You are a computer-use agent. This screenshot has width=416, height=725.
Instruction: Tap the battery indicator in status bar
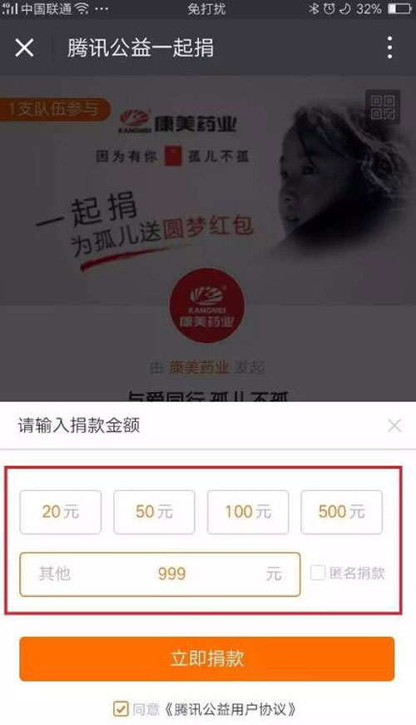pyautogui.click(x=400, y=8)
